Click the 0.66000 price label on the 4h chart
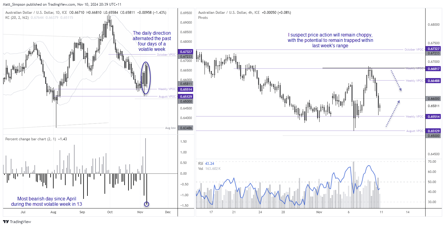Viewport: 445px width, 227px height. coord(433,98)
